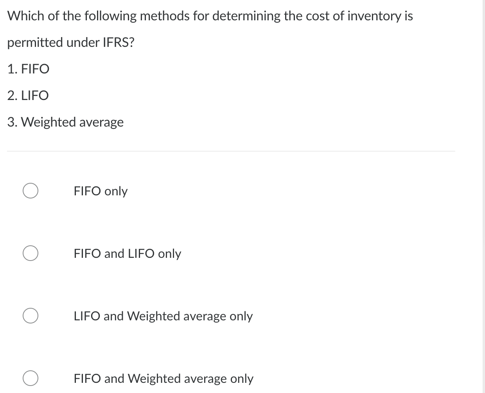Click the FIFO and LIFO only label
Image resolution: width=485 pixels, height=393 pixels.
click(x=127, y=254)
